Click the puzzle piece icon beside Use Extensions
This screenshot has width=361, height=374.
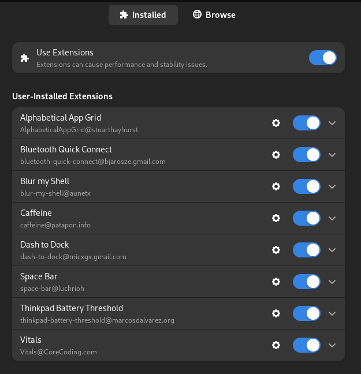(25, 58)
